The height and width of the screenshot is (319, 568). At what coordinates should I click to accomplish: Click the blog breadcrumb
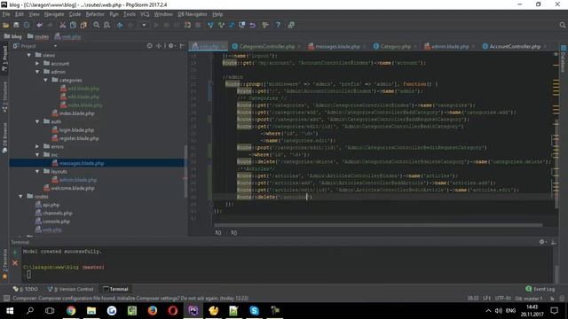tap(13, 36)
